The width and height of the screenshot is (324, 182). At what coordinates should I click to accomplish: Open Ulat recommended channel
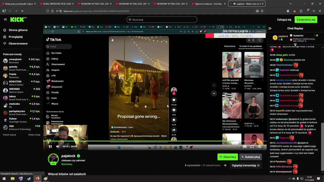[x=21, y=127]
